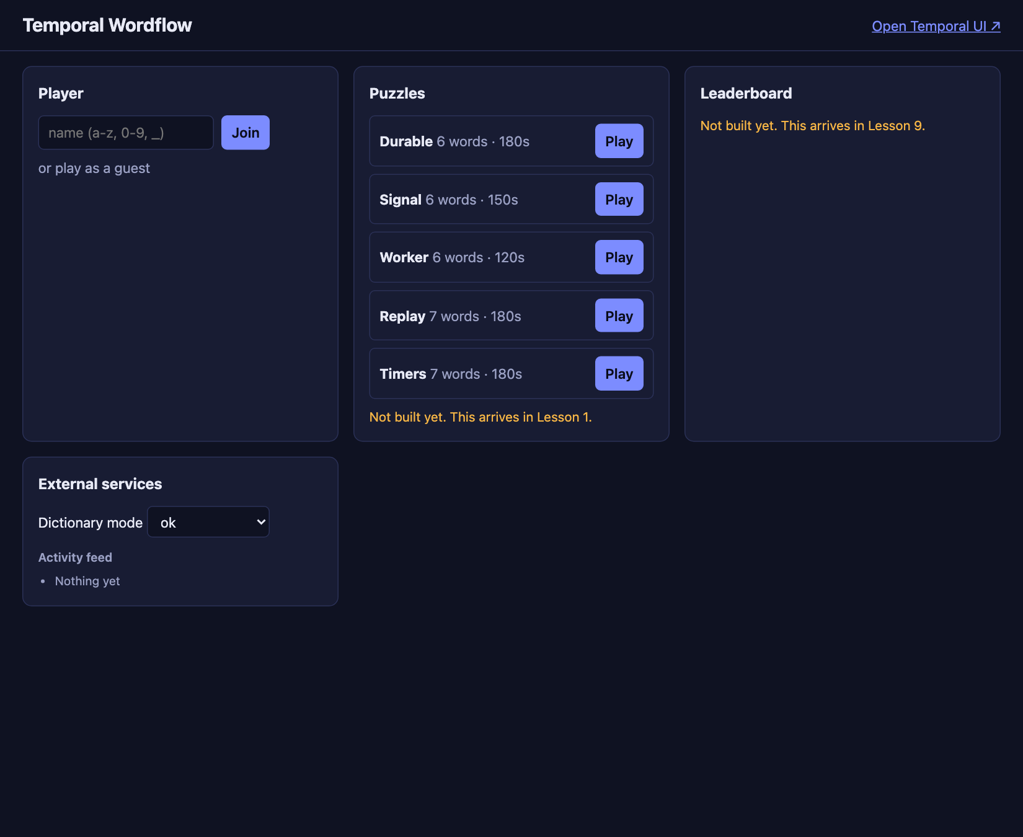Image resolution: width=1023 pixels, height=837 pixels.
Task: Play the Replay puzzle
Action: pos(619,316)
